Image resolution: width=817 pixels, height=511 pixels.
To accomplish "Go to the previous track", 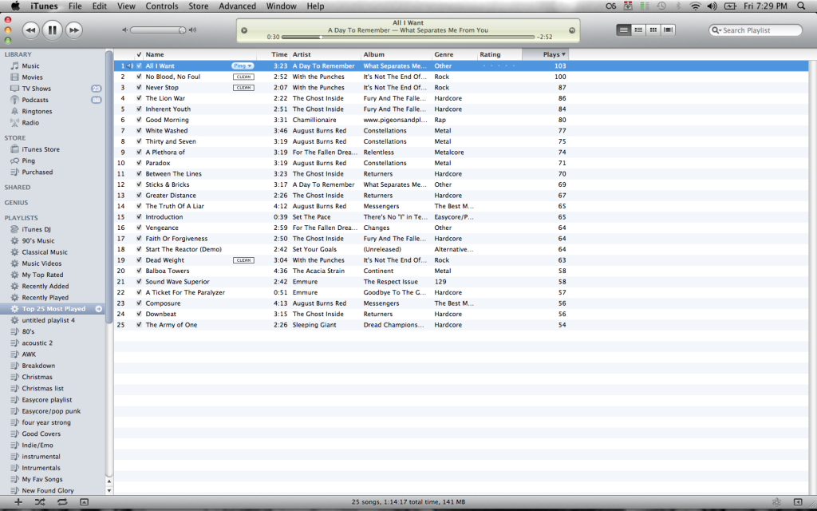I will (31, 30).
